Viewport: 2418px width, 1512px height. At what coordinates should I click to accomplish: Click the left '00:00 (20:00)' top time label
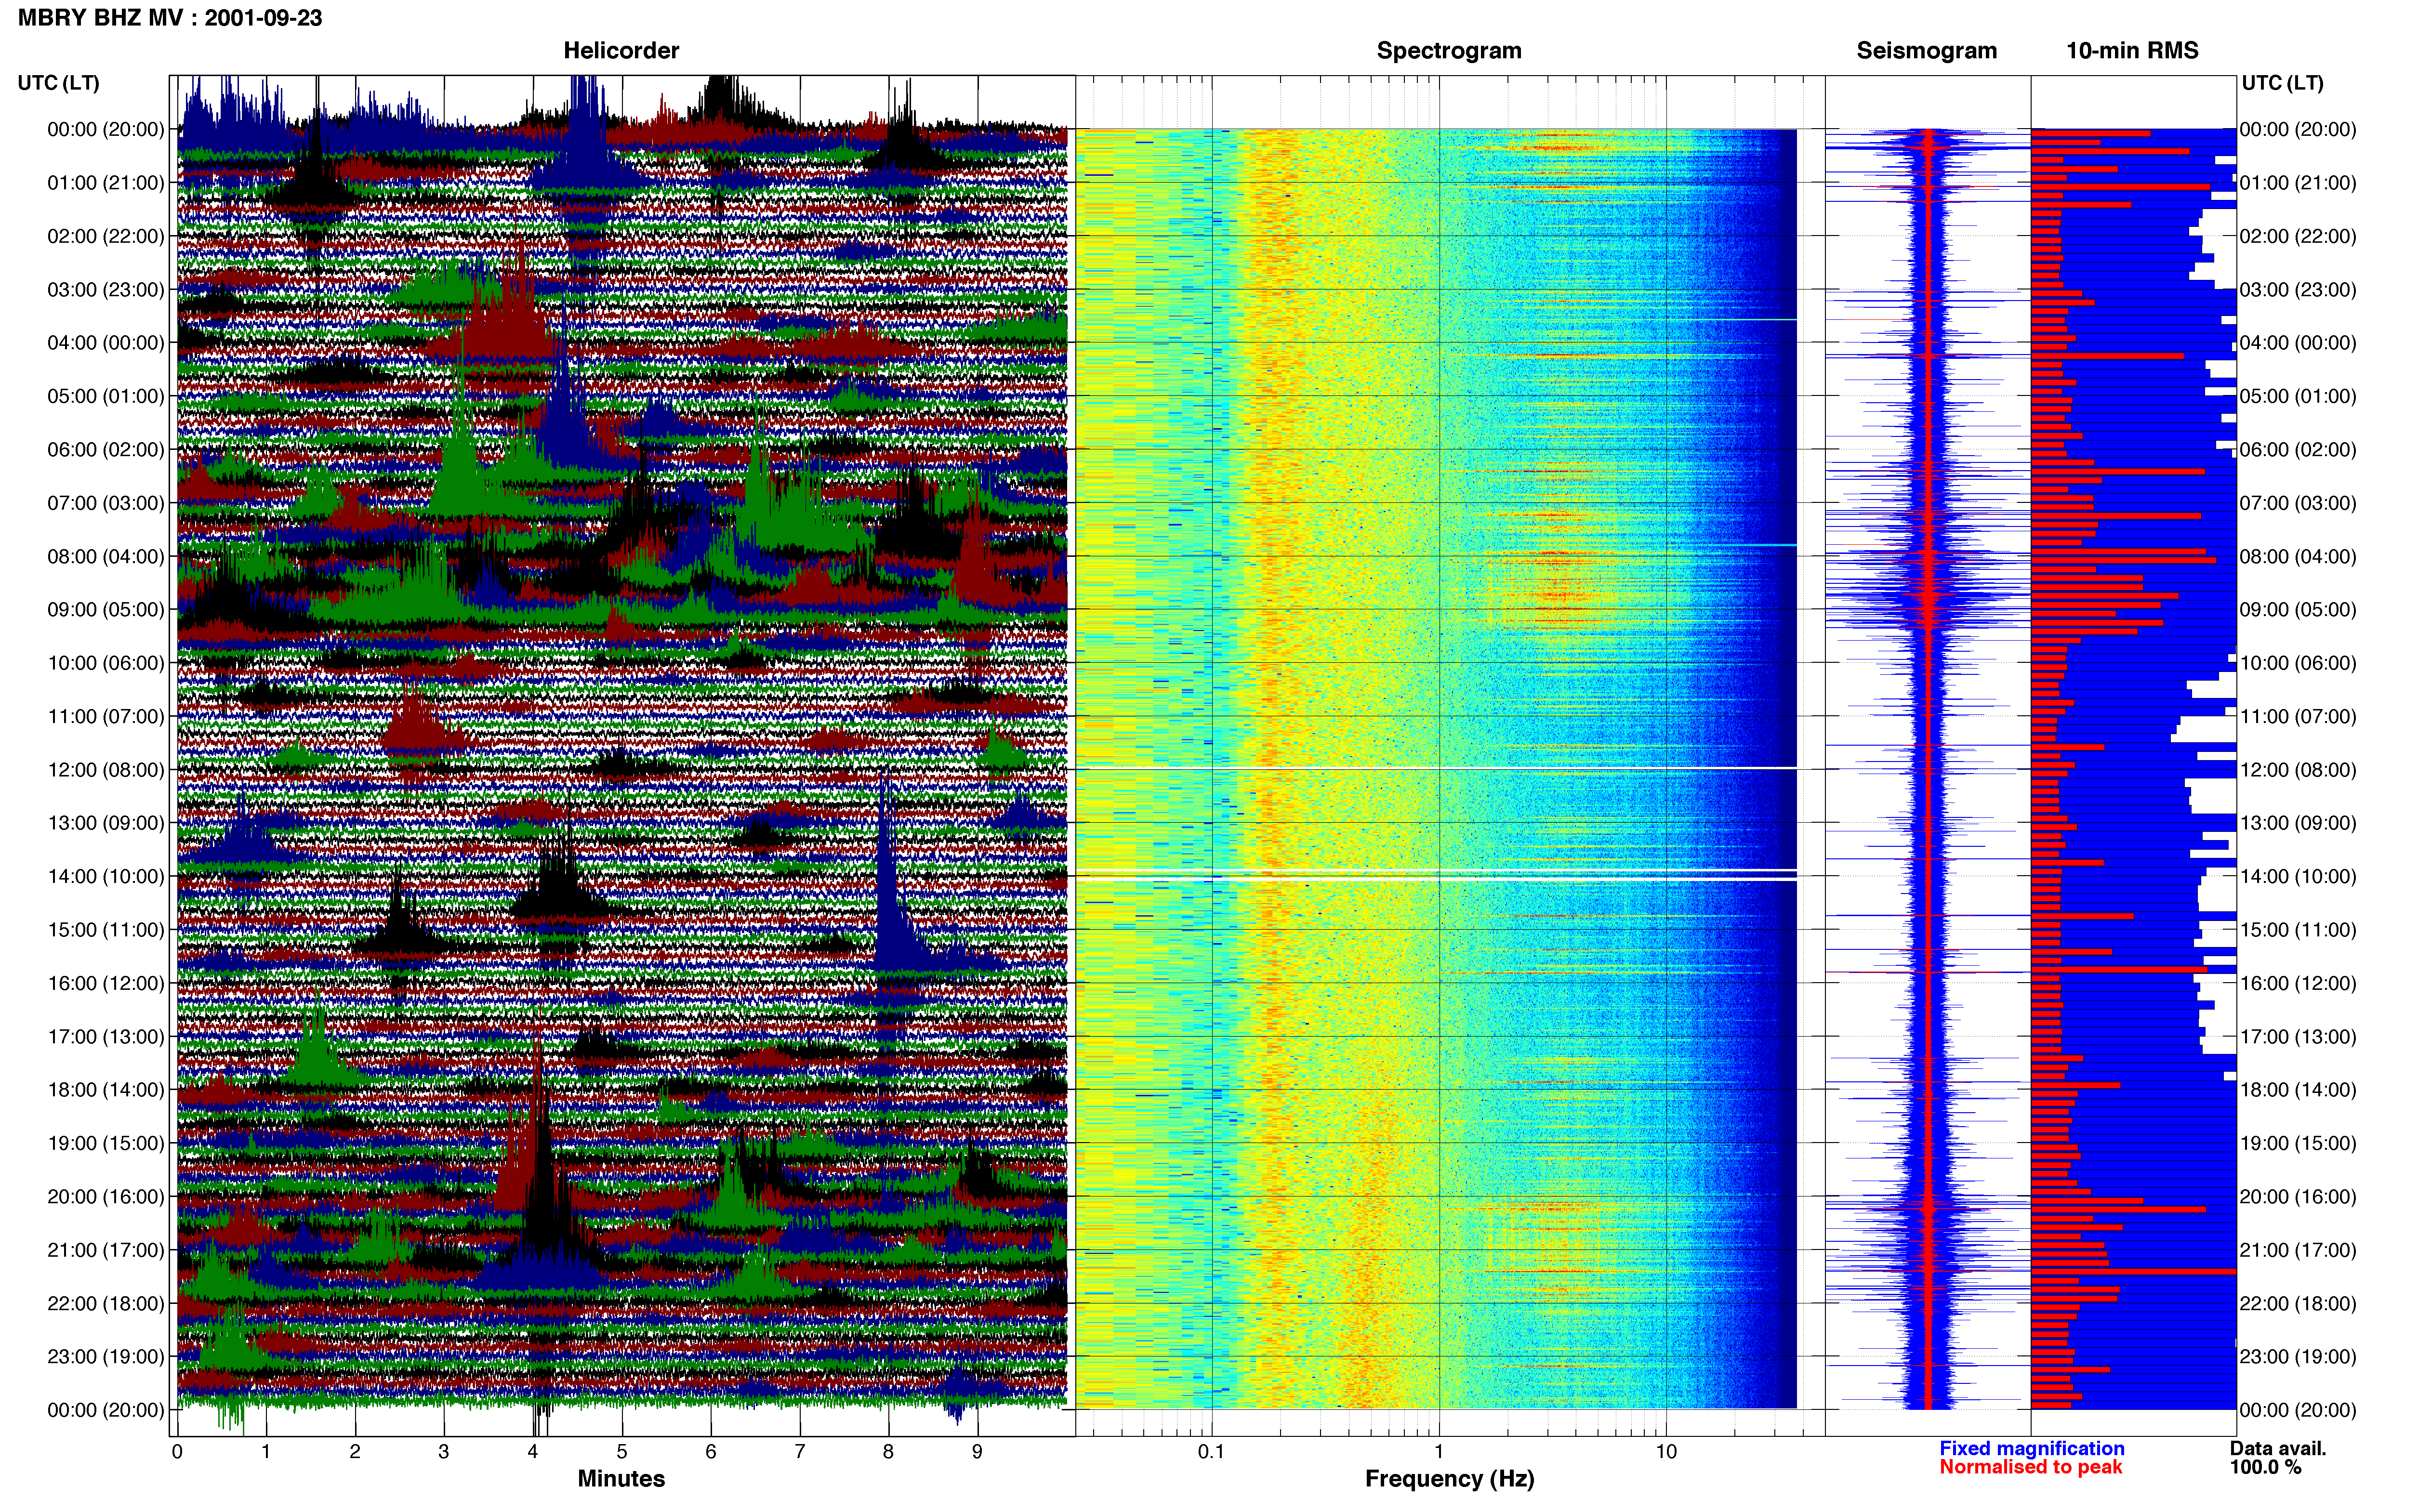pos(106,129)
